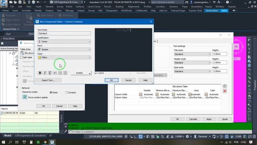Open the 1:1000 annotation scale dropdown
Screen dimensions: 257x145
click(179, 137)
